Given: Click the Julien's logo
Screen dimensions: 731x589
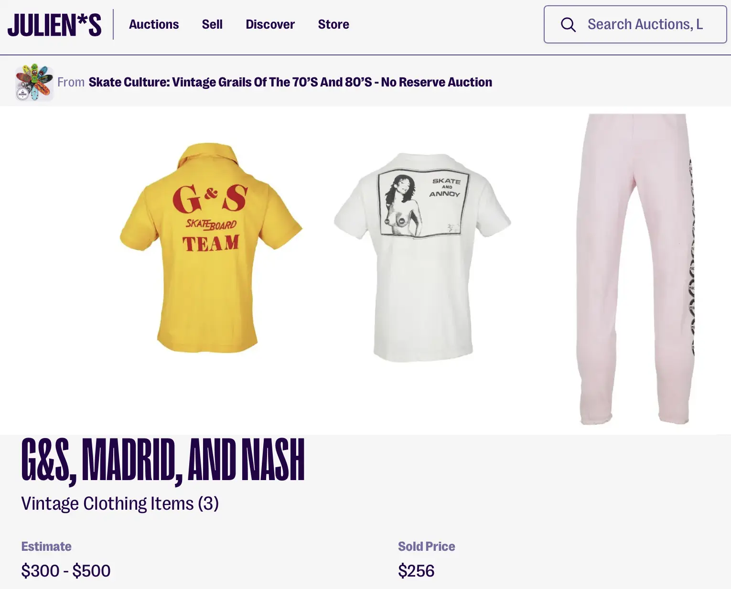Looking at the screenshot, I should (54, 25).
